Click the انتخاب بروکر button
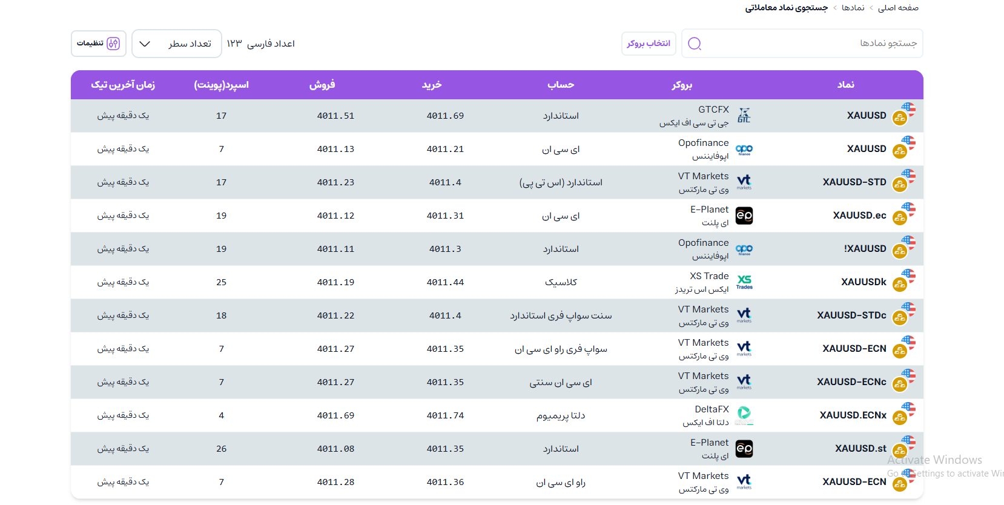1004x505 pixels. coord(649,44)
